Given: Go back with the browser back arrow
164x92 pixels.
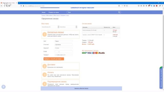Looking at the screenshot, I should point(2,6).
